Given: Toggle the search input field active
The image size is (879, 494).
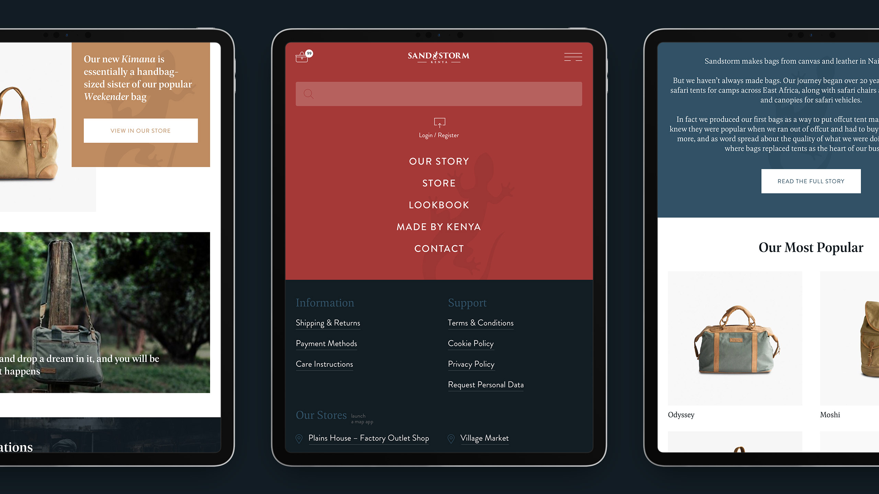Looking at the screenshot, I should click(439, 94).
